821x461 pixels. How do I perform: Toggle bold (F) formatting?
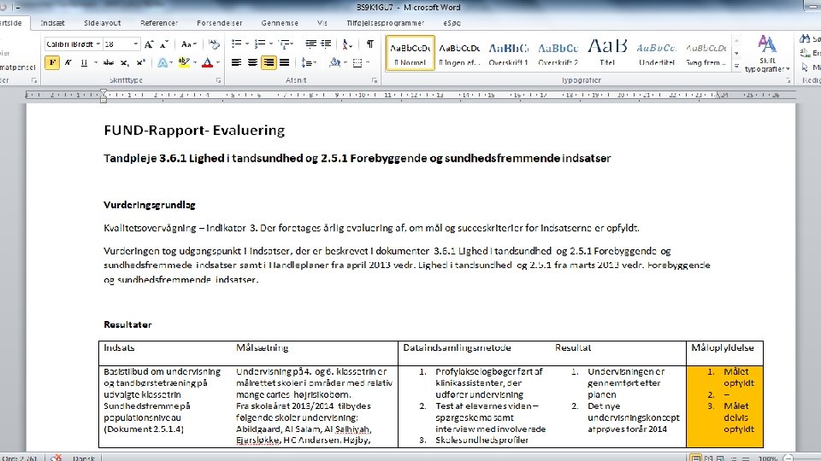pyautogui.click(x=52, y=62)
